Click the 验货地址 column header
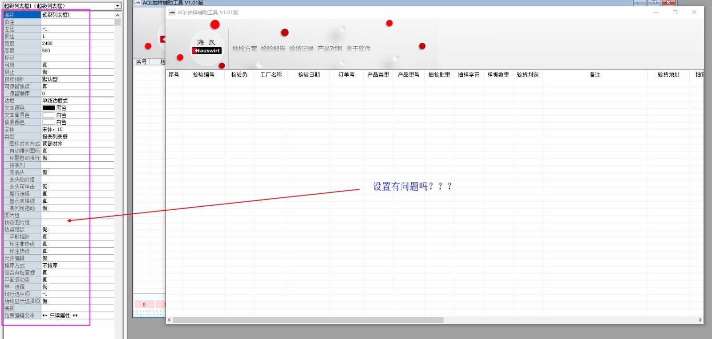Screen dimensions: 712x339 click(x=668, y=75)
